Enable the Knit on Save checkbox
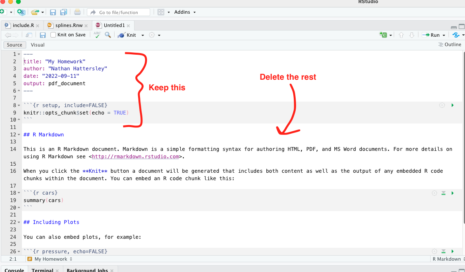The image size is (465, 272). (x=53, y=35)
